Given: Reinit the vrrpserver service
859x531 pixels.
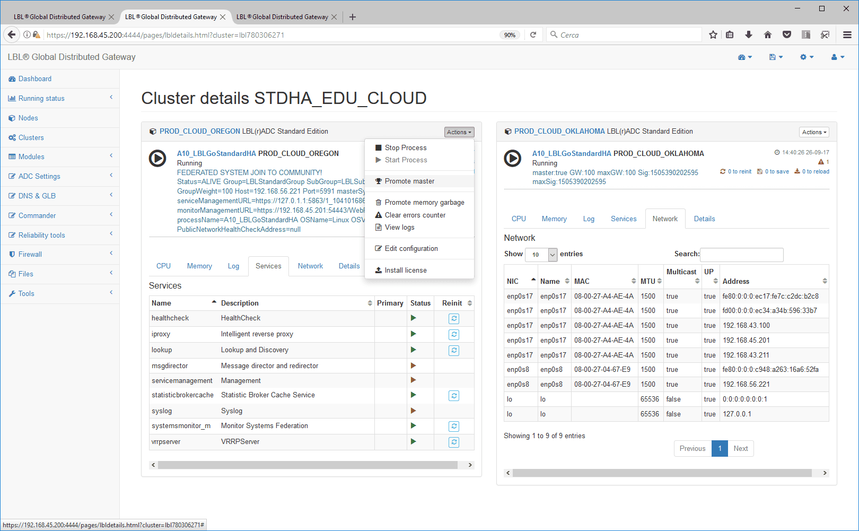Looking at the screenshot, I should [x=454, y=442].
